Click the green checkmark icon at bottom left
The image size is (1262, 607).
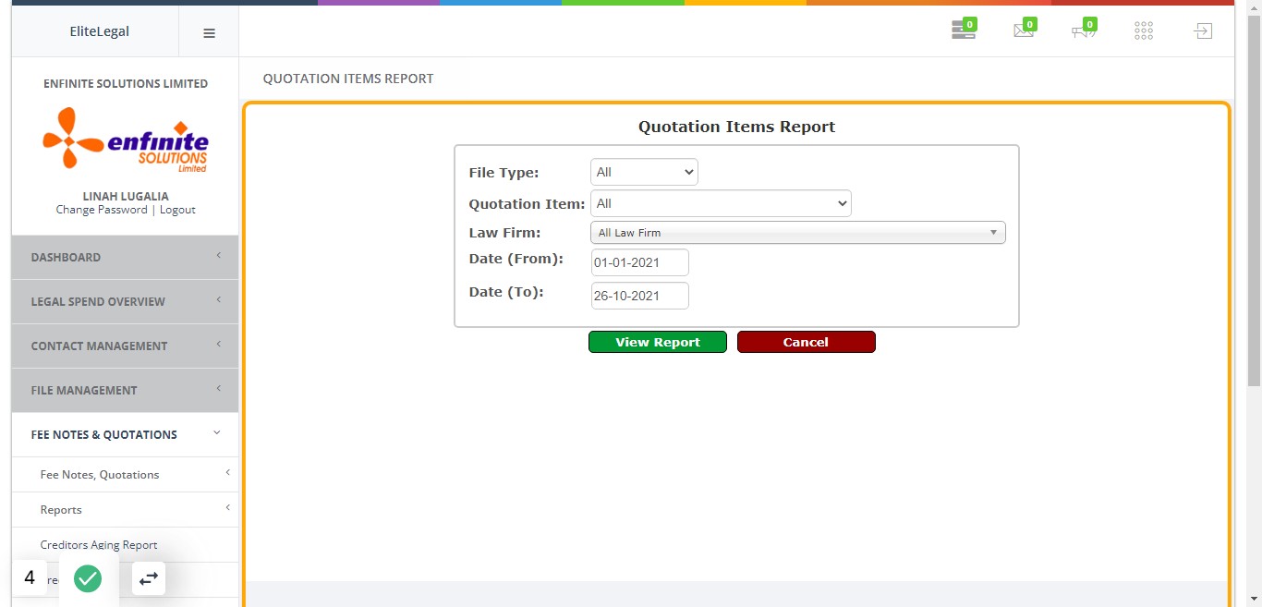click(88, 578)
